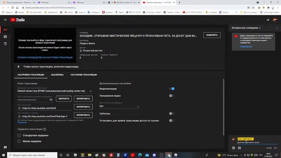The height and width of the screenshot is (158, 281).
Task: Go to browser home page icon
Action: click(x=17, y=8)
